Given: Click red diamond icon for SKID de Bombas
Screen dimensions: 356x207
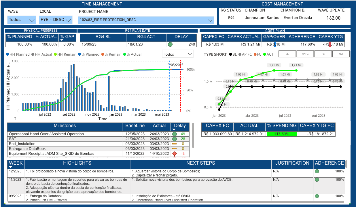Looking at the screenshot, I should pyautogui.click(x=174, y=153).
